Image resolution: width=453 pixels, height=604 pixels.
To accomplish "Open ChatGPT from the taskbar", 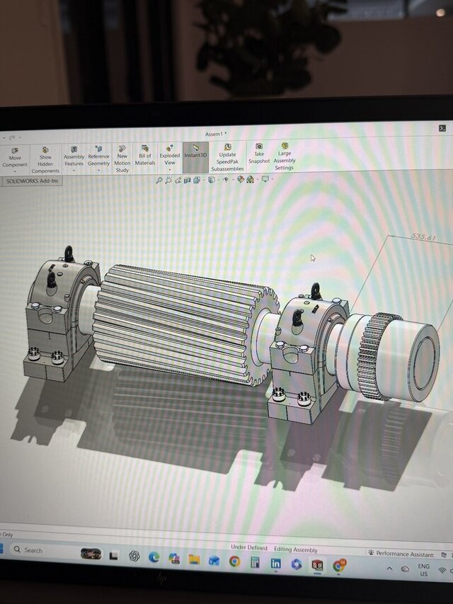I will click(134, 556).
